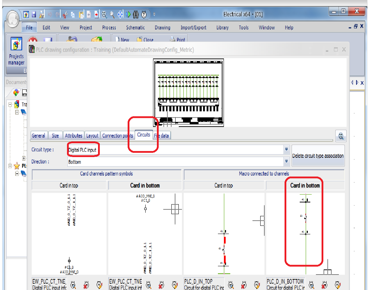Switch to the Connection ports tab

pos(117,135)
